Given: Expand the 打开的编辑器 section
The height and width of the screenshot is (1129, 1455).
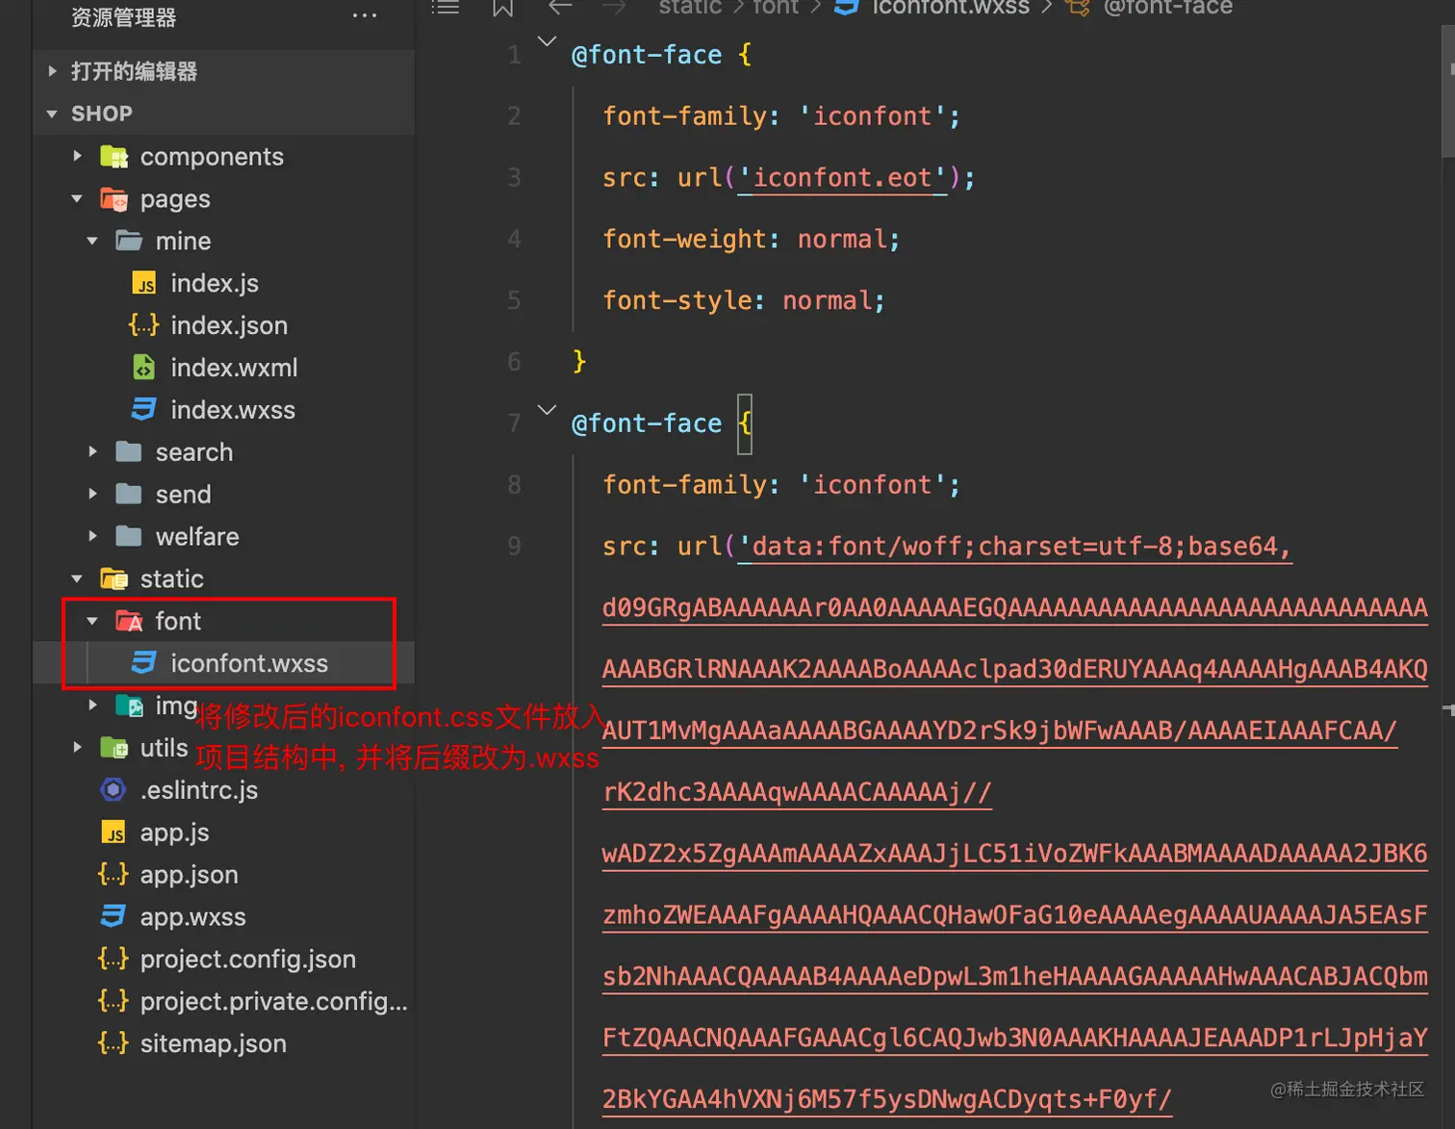Looking at the screenshot, I should tap(52, 71).
